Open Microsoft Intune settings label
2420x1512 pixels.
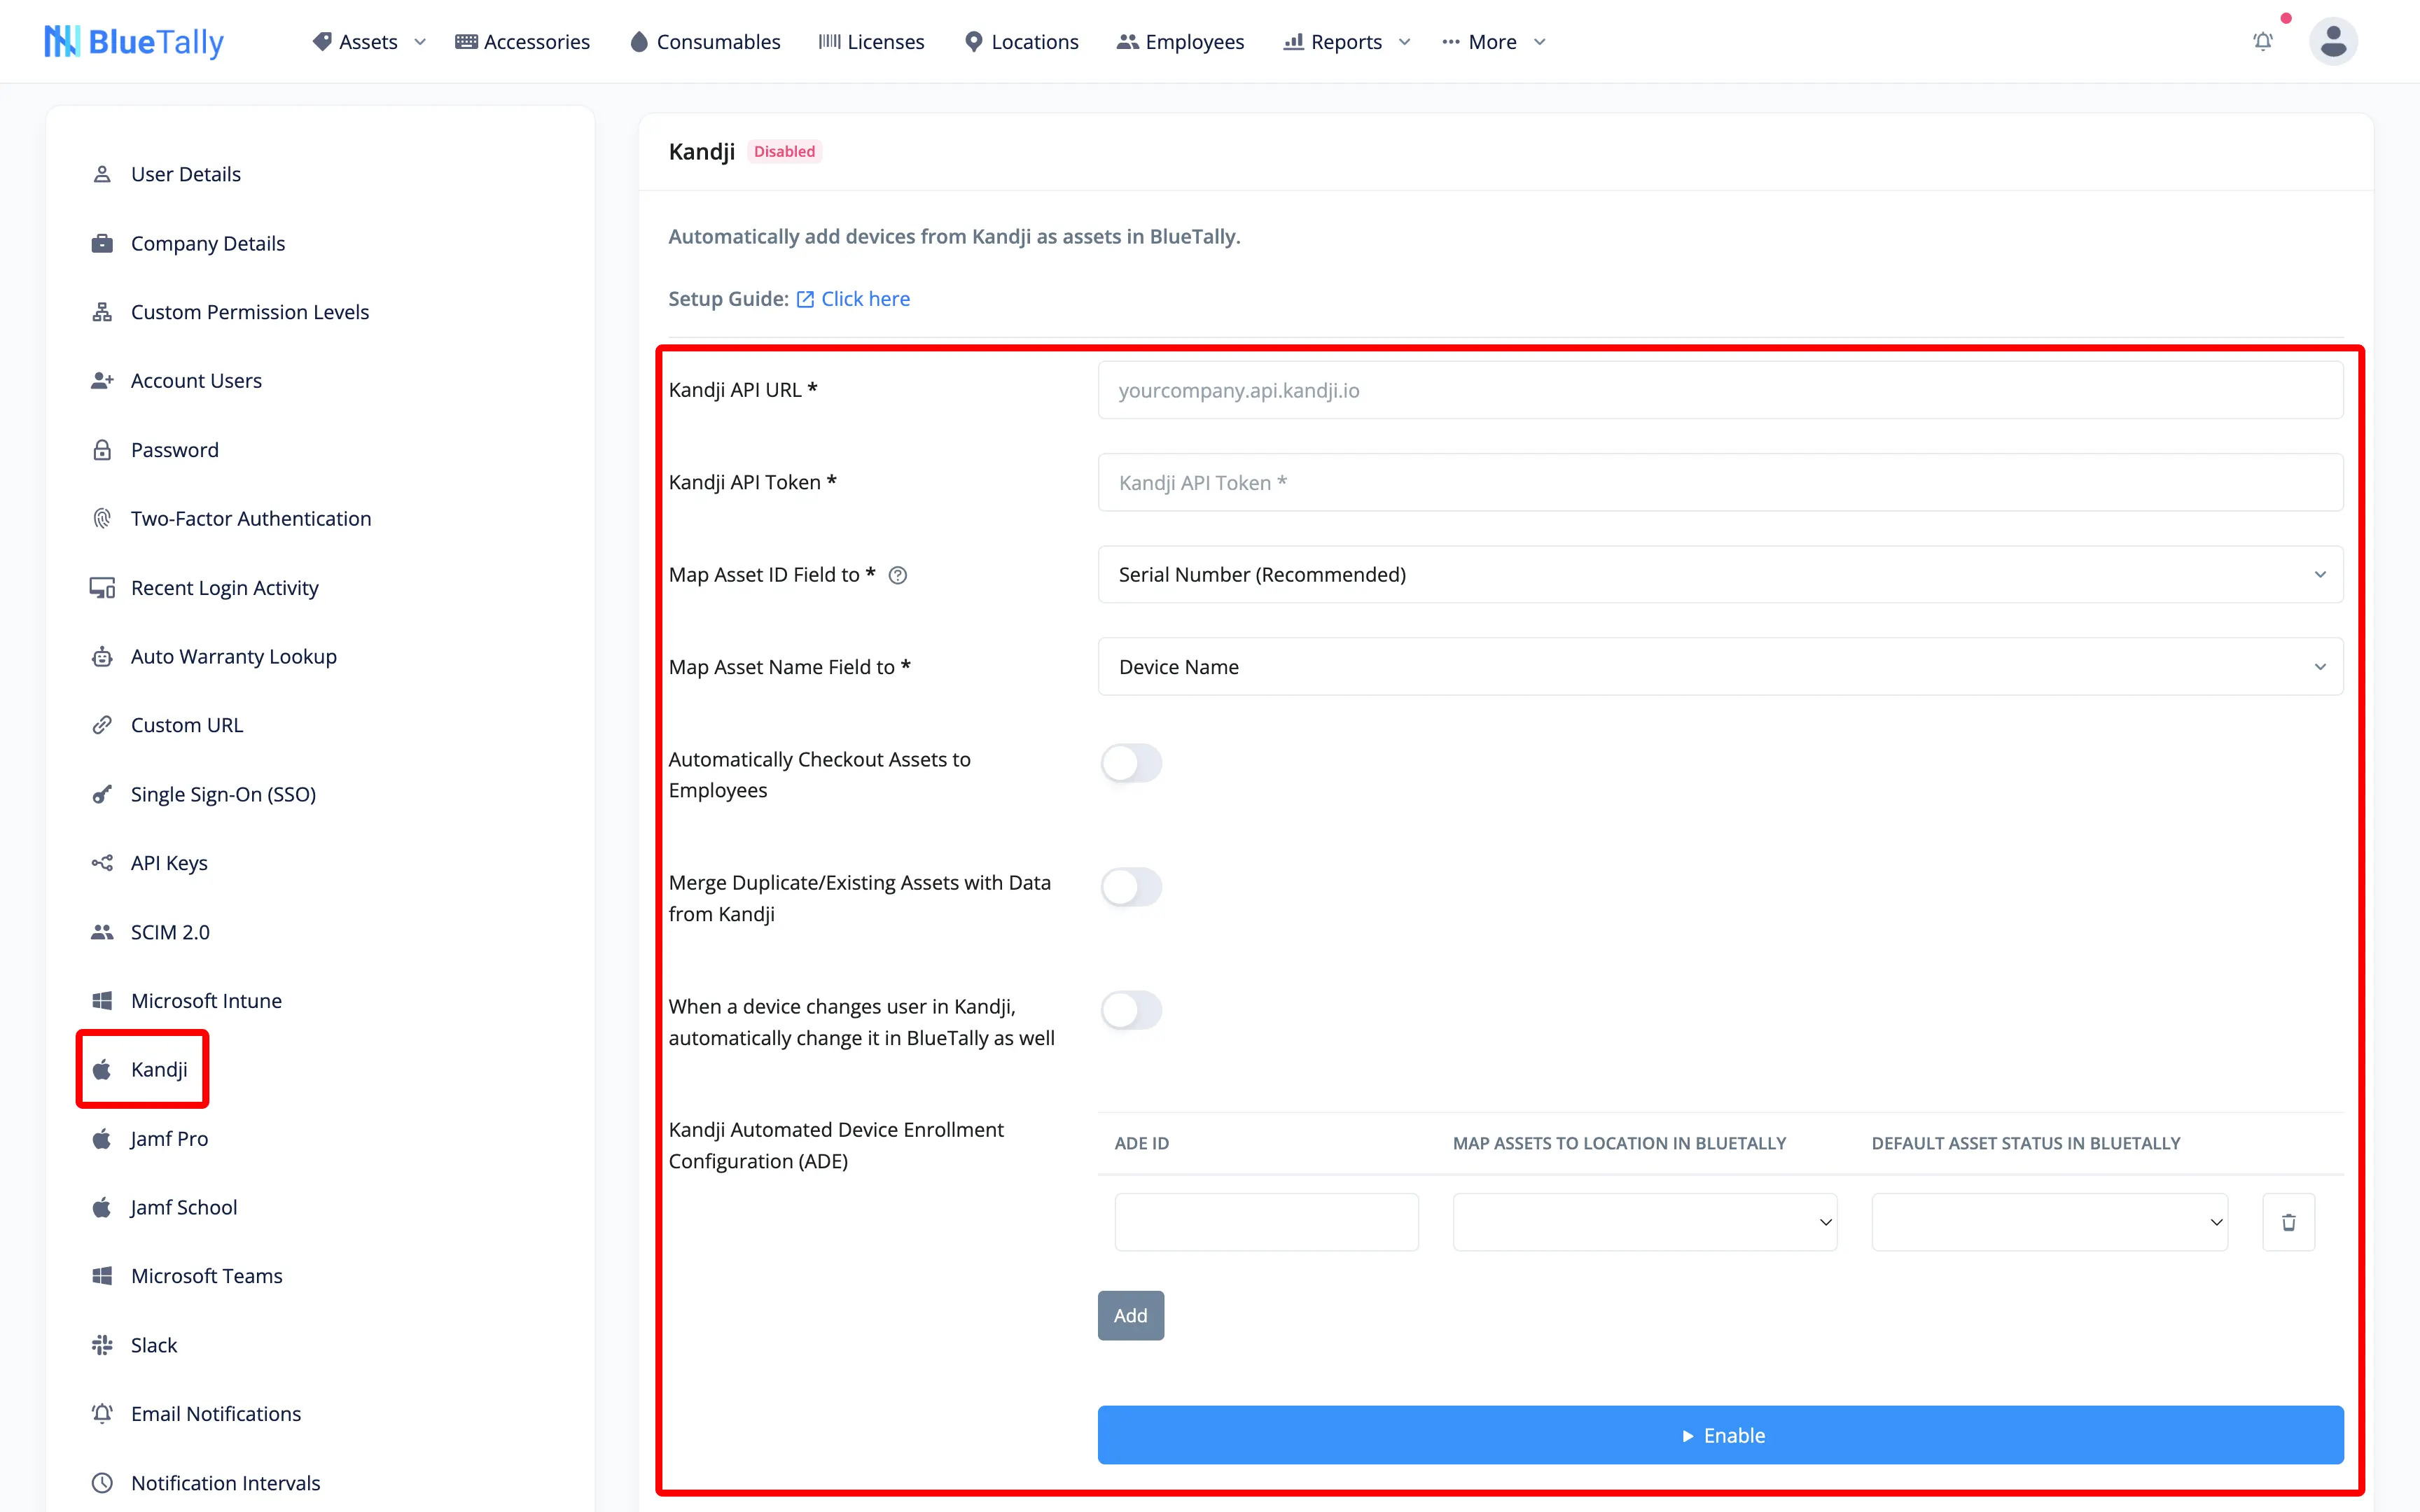[206, 1001]
